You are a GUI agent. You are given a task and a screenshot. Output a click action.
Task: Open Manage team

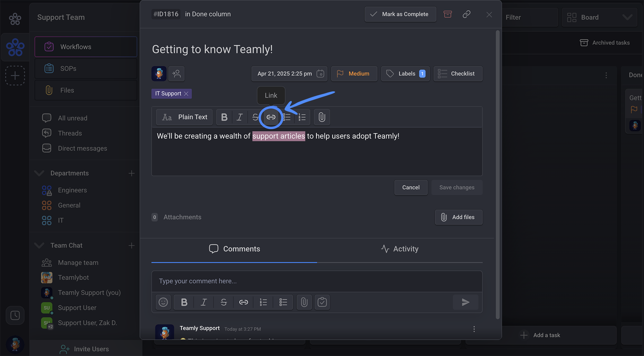78,263
